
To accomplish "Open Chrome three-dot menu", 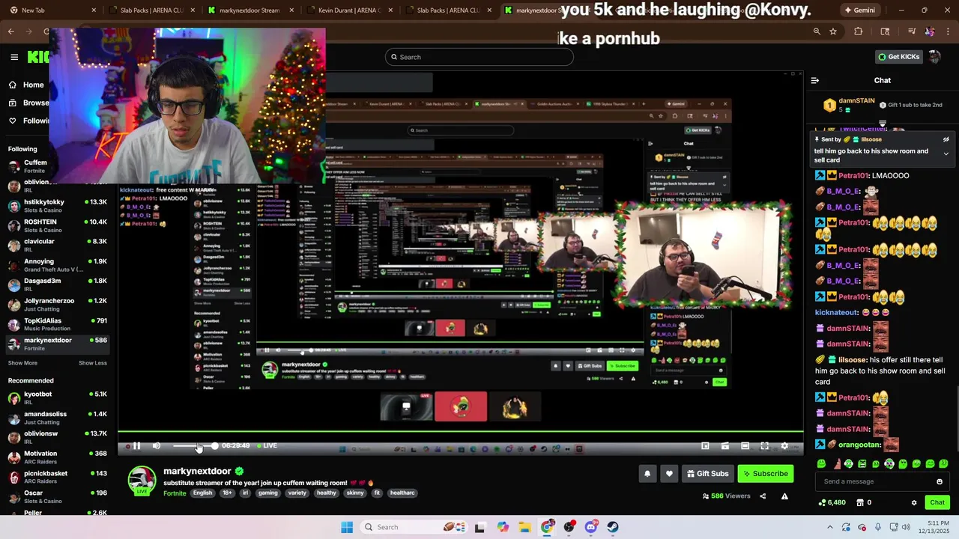I will (949, 31).
